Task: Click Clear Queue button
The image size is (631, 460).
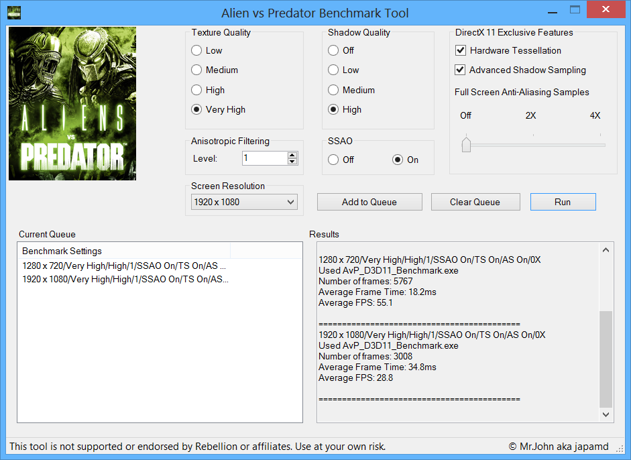Action: click(475, 202)
